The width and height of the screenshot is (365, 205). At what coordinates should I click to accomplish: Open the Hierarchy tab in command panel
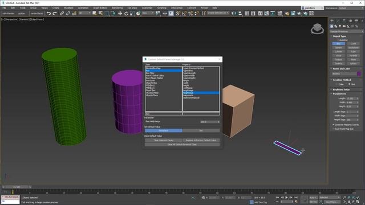pyautogui.click(x=344, y=20)
